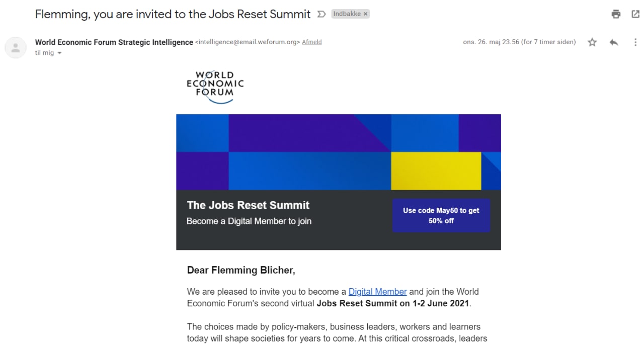Click 'Use code May50 to get 50% off' button

(x=441, y=215)
